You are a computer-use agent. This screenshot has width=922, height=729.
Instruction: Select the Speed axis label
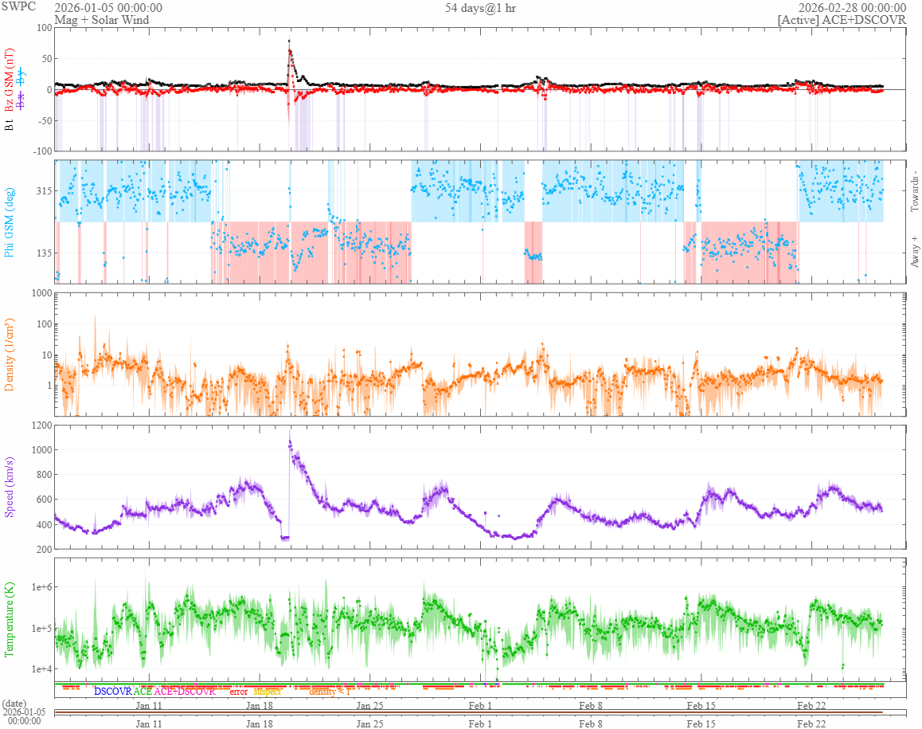tap(10, 487)
